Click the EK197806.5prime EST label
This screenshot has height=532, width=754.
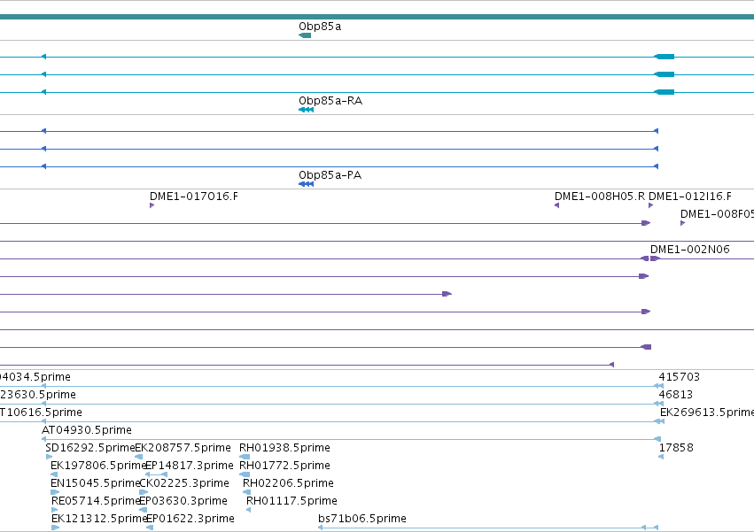pyautogui.click(x=98, y=466)
